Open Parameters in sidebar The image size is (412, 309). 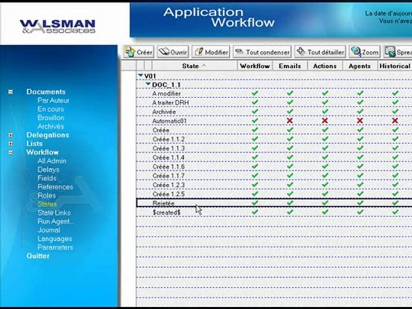click(x=55, y=247)
